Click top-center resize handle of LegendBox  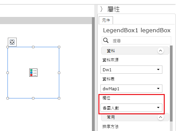33,47
